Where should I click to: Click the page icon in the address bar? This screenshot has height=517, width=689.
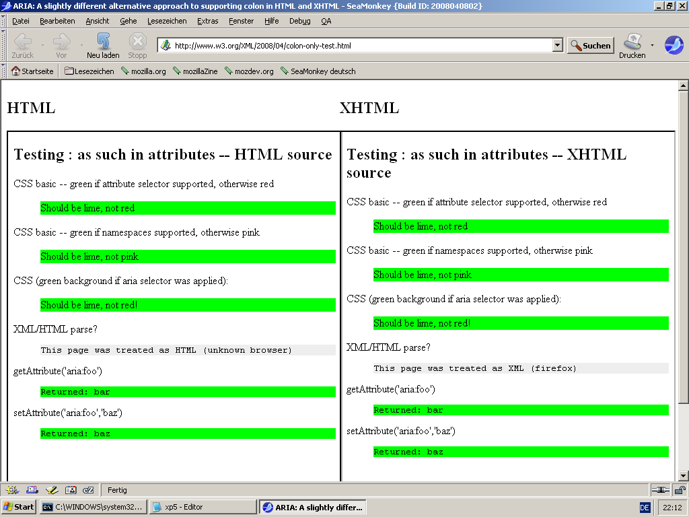pyautogui.click(x=166, y=45)
